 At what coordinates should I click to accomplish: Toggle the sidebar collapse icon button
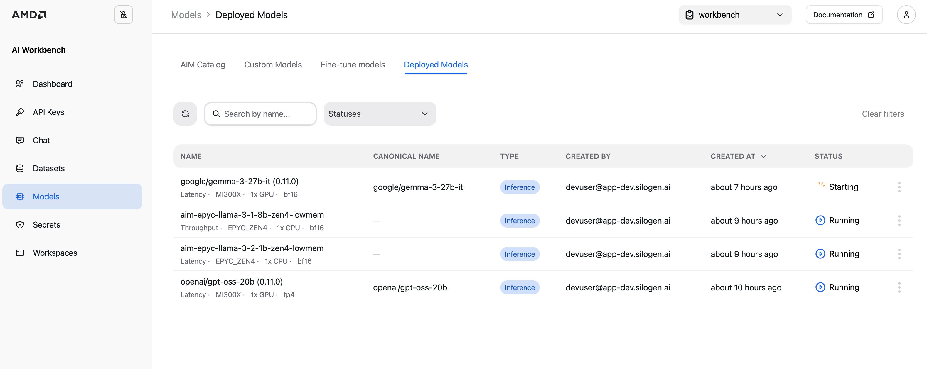[123, 15]
